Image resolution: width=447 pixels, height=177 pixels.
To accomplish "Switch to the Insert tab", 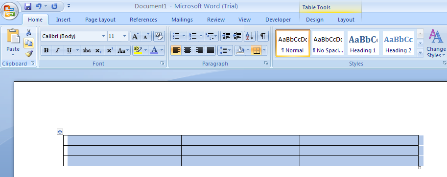I will (63, 20).
